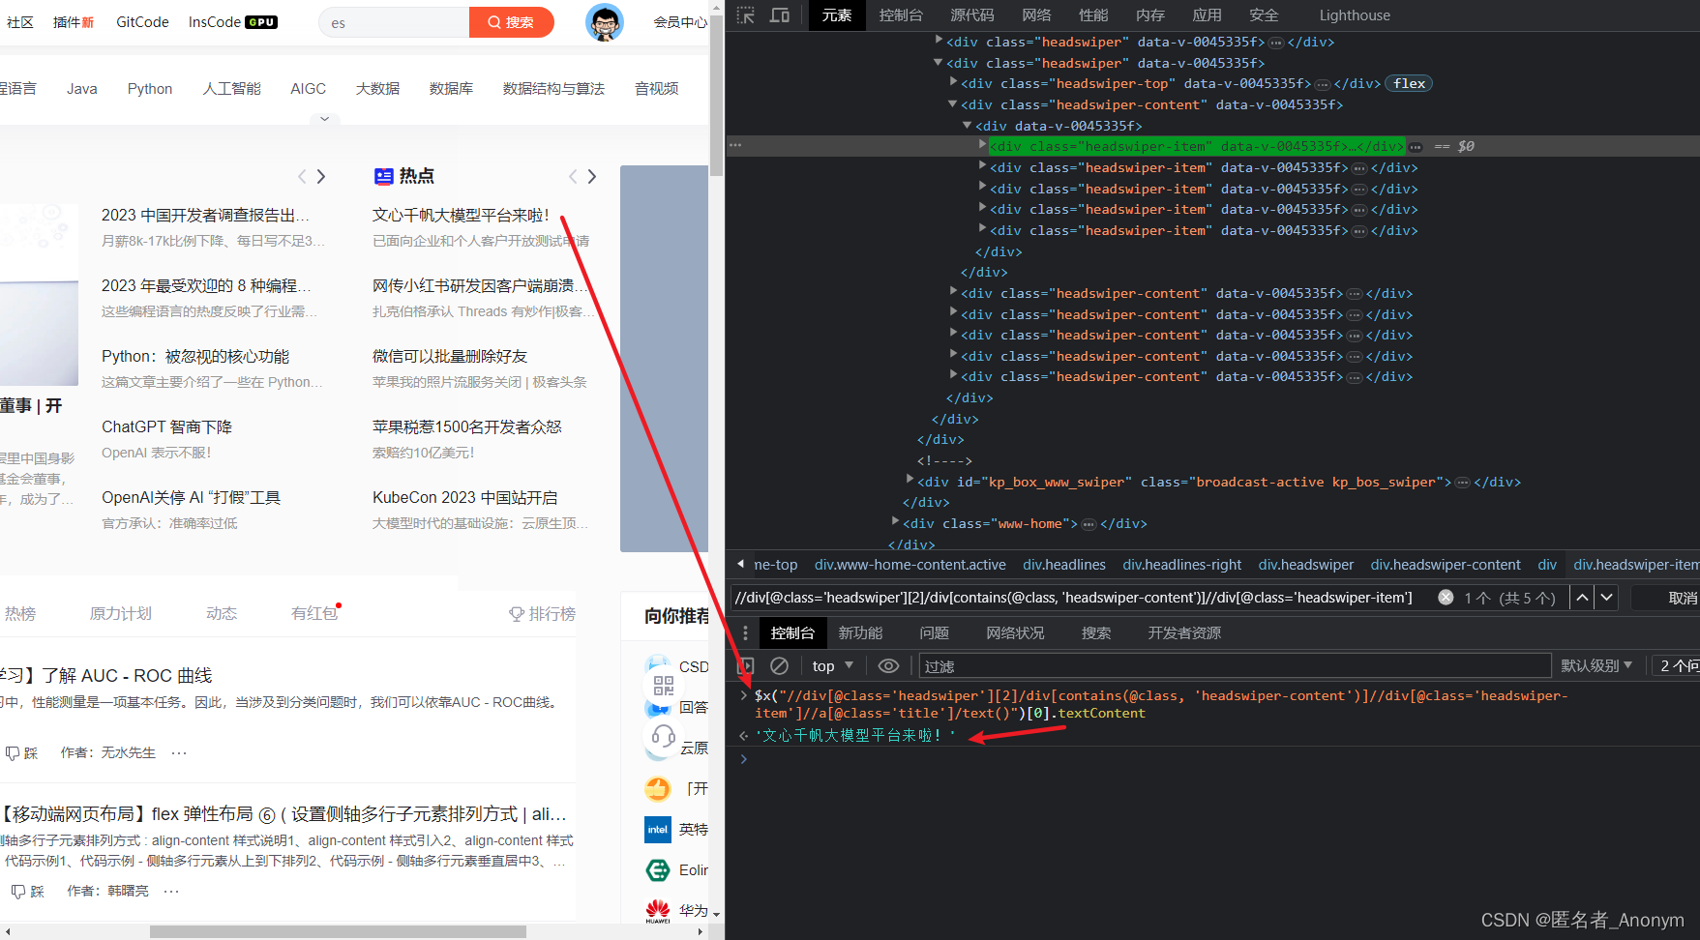Go to previous page in left headlines carousel

coord(302,176)
